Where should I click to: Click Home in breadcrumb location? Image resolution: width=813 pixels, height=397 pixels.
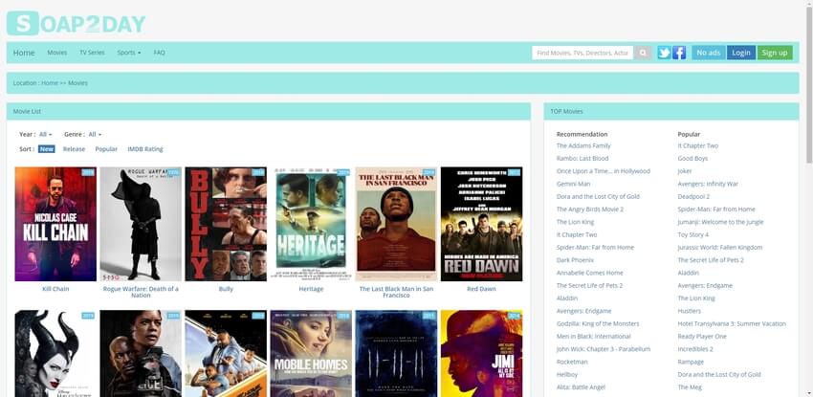point(50,83)
